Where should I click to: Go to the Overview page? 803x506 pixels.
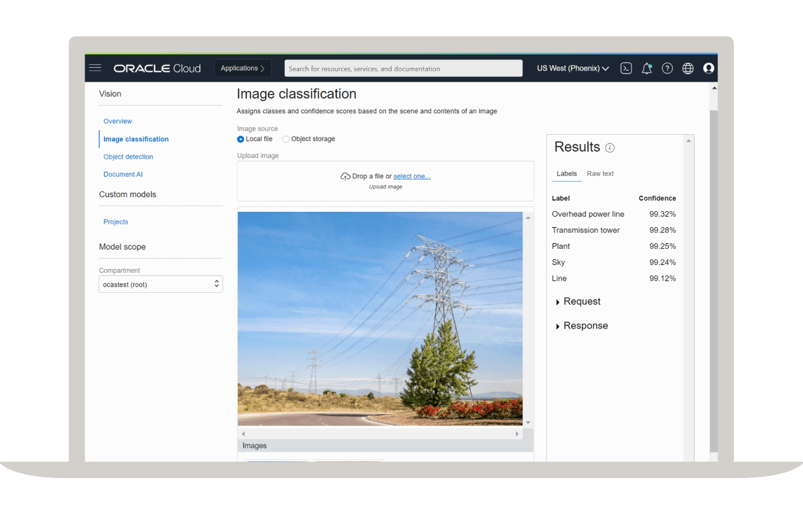click(x=118, y=121)
